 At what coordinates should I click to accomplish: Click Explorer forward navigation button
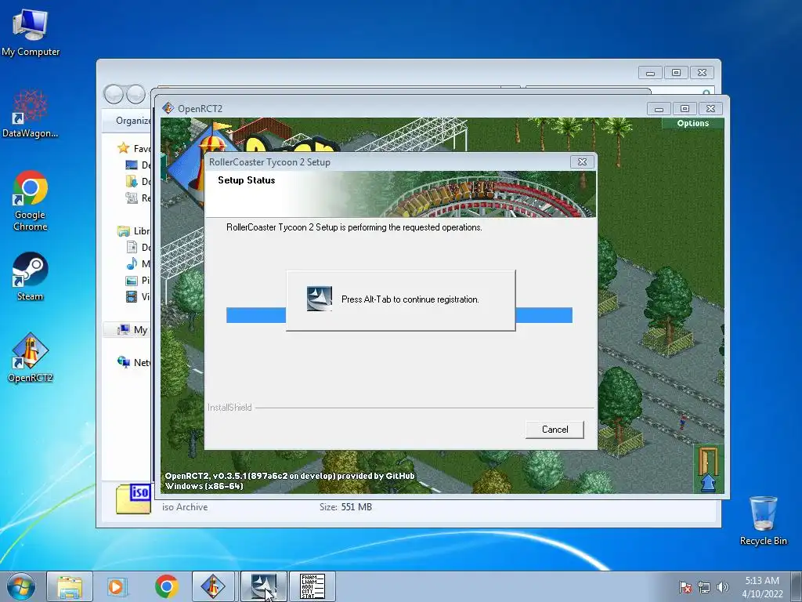[135, 94]
